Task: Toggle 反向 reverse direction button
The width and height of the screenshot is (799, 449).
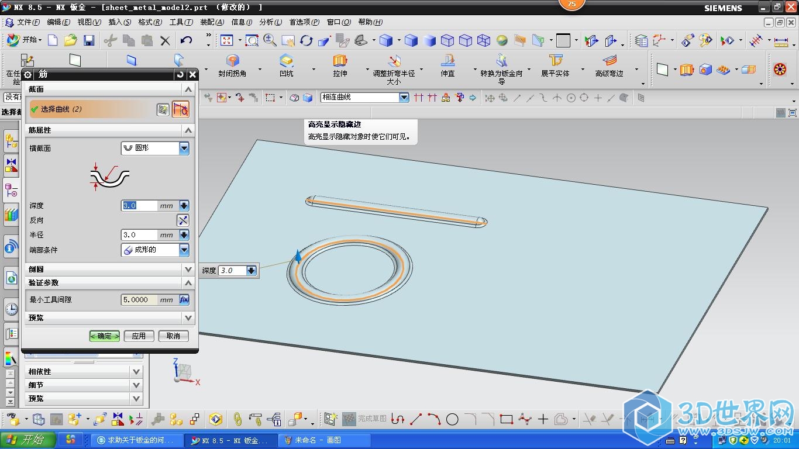Action: [x=183, y=220]
